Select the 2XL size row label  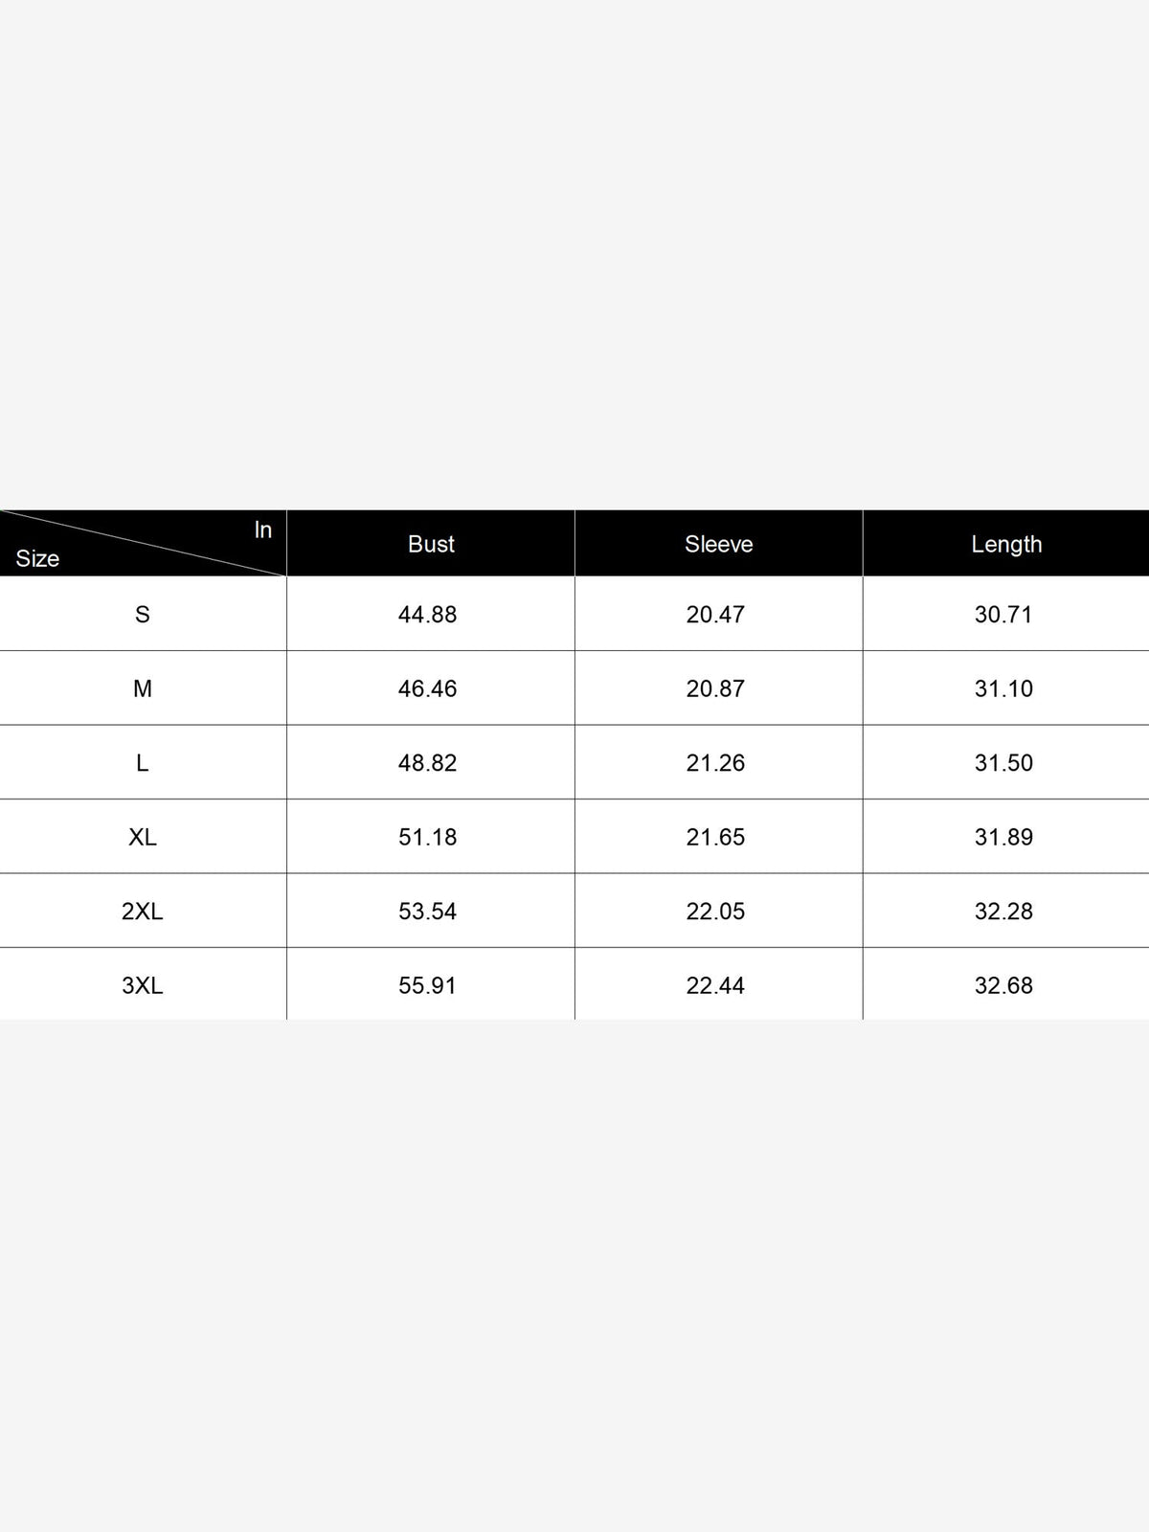[143, 912]
